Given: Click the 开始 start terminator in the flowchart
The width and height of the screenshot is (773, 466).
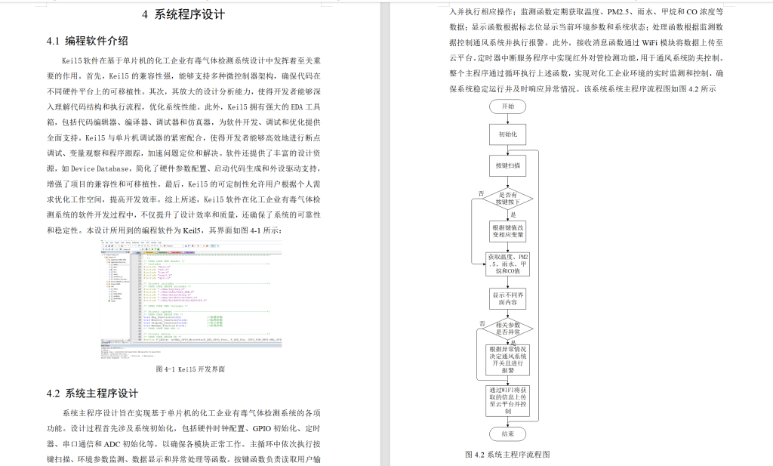Looking at the screenshot, I should pyautogui.click(x=509, y=108).
